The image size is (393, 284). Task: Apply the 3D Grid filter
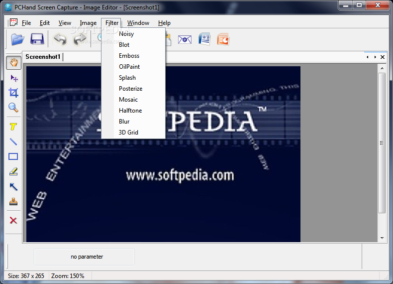pyautogui.click(x=133, y=133)
